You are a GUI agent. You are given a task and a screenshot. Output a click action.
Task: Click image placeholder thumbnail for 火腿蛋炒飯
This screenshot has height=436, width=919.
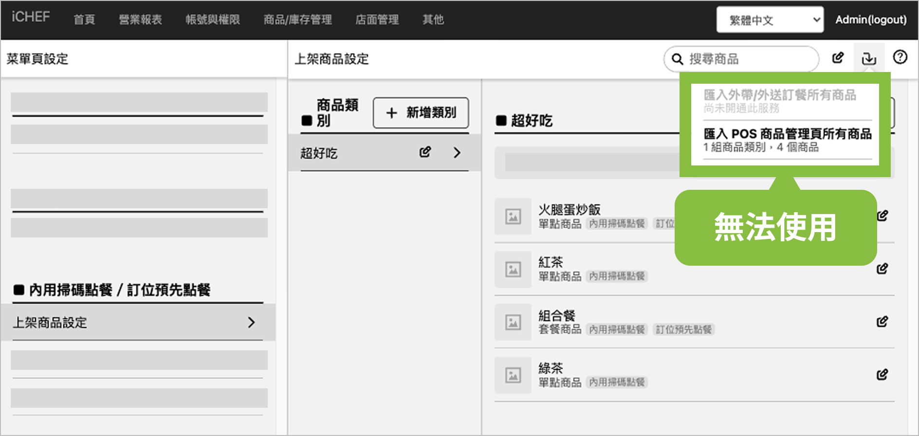click(513, 217)
